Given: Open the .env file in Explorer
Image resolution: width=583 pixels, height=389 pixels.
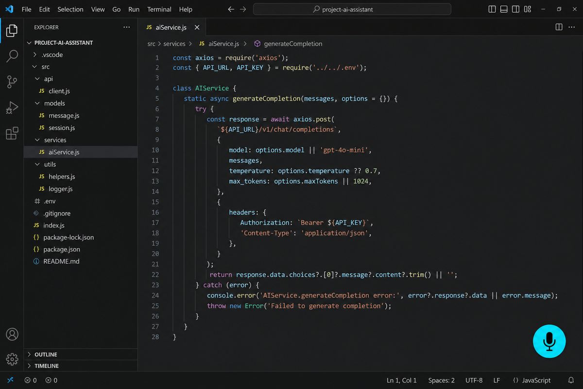Looking at the screenshot, I should coord(81,201).
